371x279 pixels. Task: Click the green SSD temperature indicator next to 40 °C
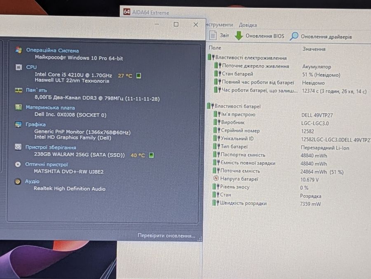click(x=151, y=155)
